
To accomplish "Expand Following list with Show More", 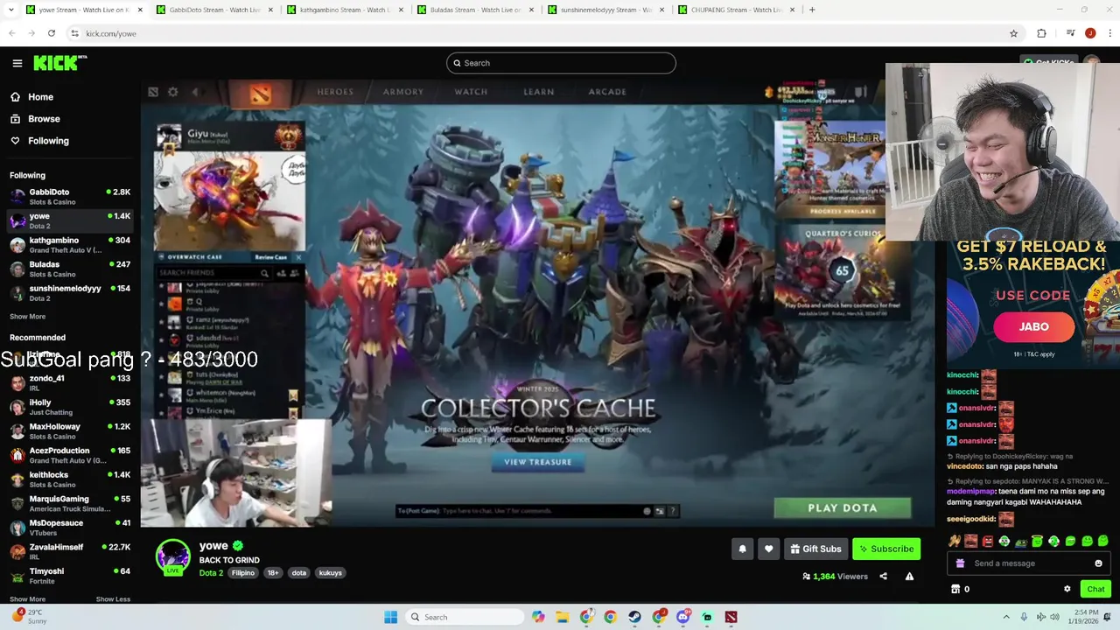I will tap(27, 317).
